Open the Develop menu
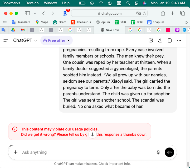The image size is (190, 168). (x=32, y=3)
